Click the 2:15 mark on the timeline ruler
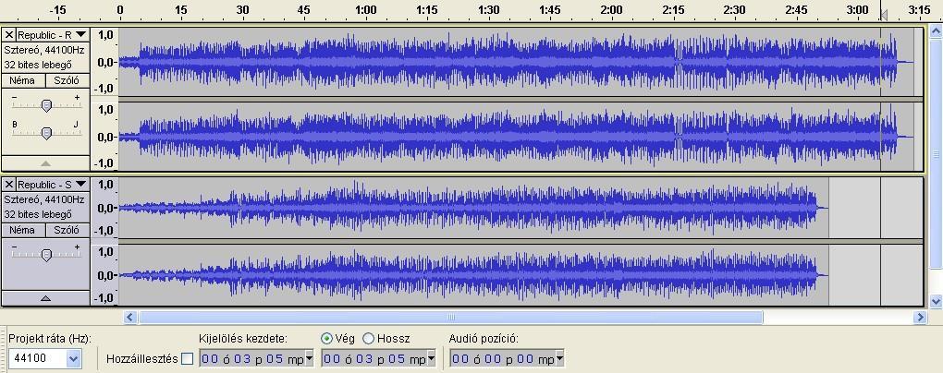 click(x=673, y=9)
